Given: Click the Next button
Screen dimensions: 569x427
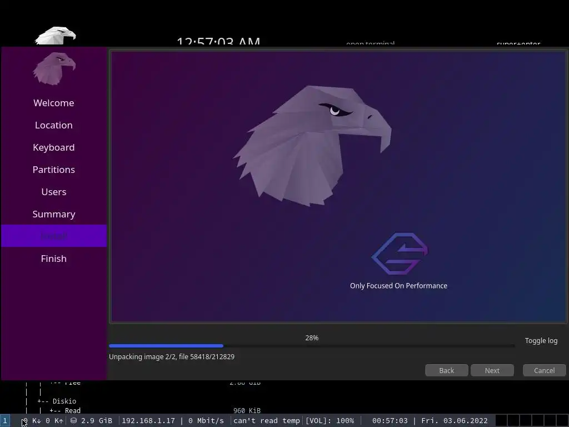Looking at the screenshot, I should tap(492, 370).
